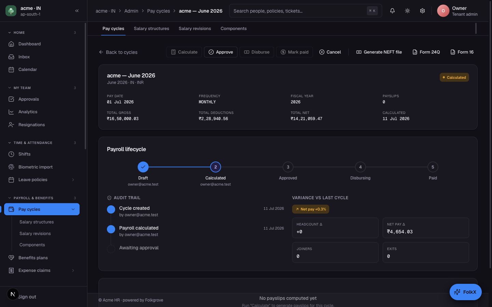Viewport: 492px width, 307px height.
Task: Click the Next.js N dev indicator
Action: click(13, 294)
